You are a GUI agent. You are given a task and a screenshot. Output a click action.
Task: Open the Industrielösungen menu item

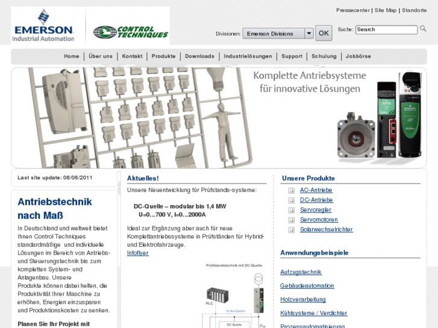pos(248,56)
